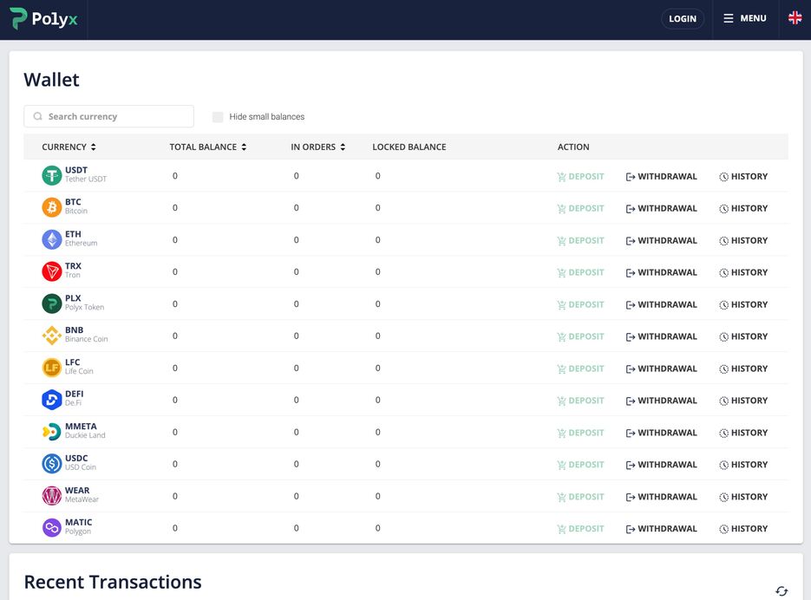The width and height of the screenshot is (811, 600).
Task: Click the PLX Polyx Token icon
Action: tap(52, 303)
